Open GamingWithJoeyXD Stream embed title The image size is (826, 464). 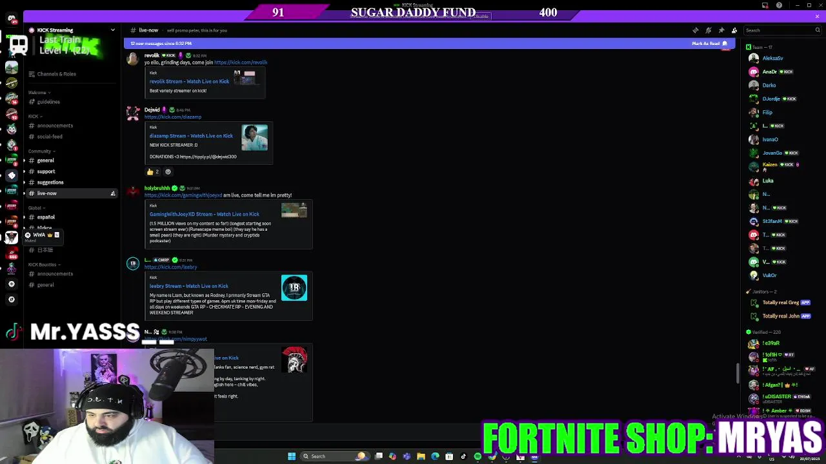205,214
